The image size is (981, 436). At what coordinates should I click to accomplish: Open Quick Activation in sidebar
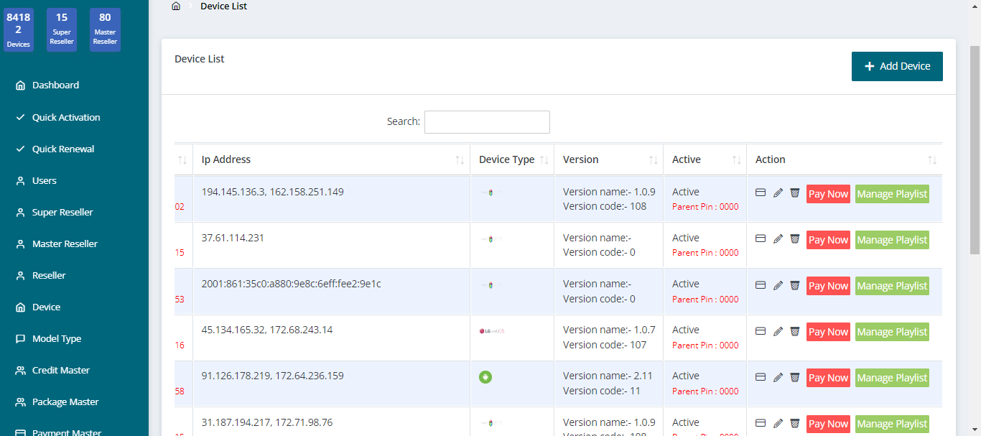[x=66, y=117]
